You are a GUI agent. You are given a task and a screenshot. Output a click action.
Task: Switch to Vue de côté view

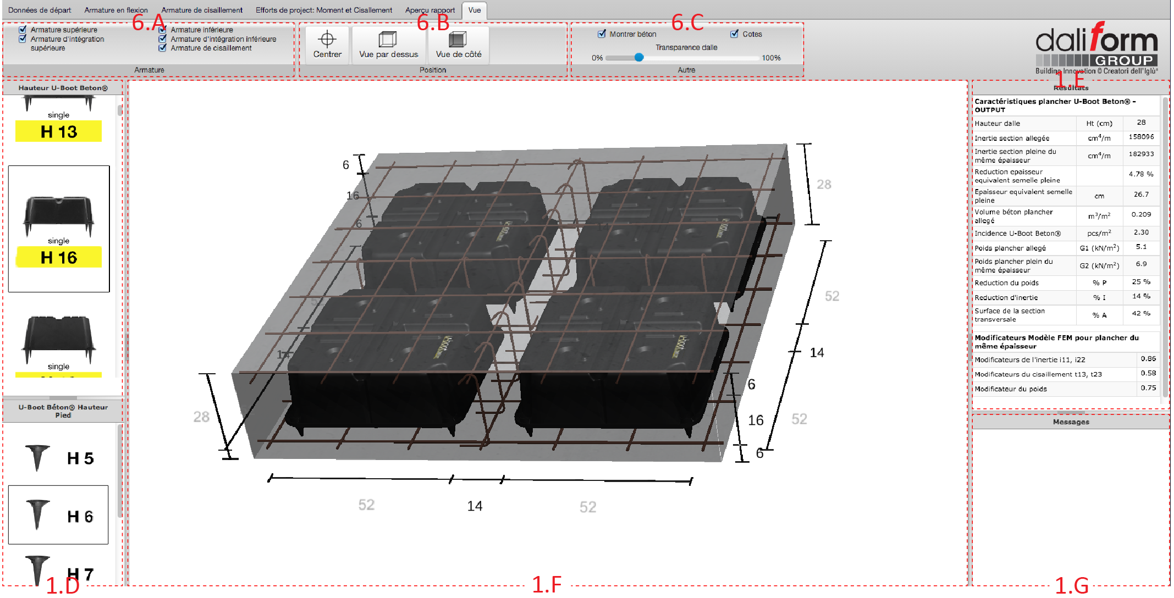(x=458, y=45)
